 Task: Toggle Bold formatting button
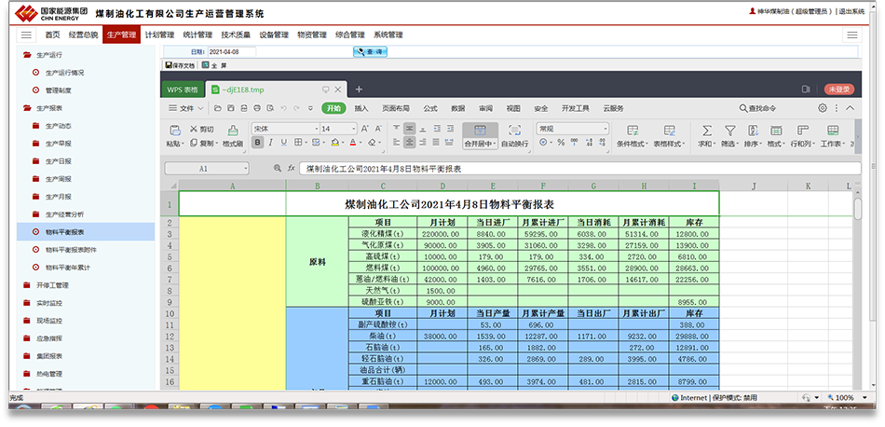pyautogui.click(x=257, y=143)
